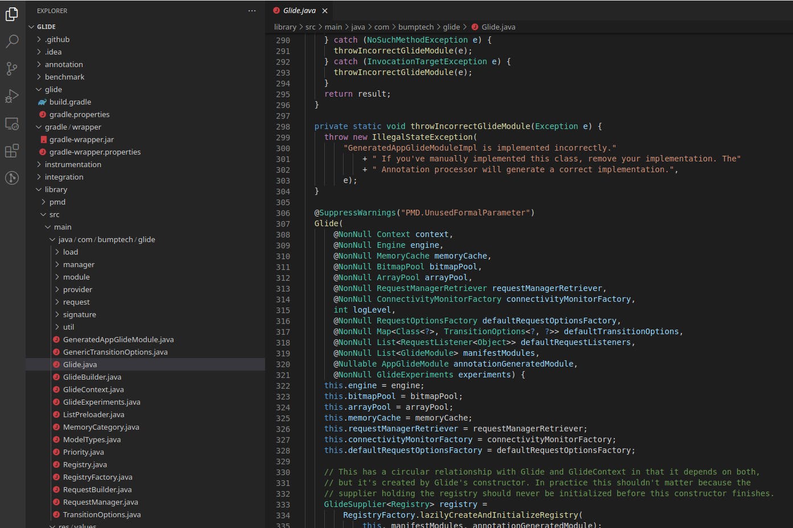
Task: Open the Extensions view
Action: click(12, 151)
